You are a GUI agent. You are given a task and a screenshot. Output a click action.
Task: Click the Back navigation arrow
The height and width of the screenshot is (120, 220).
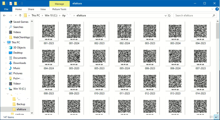pos(4,16)
